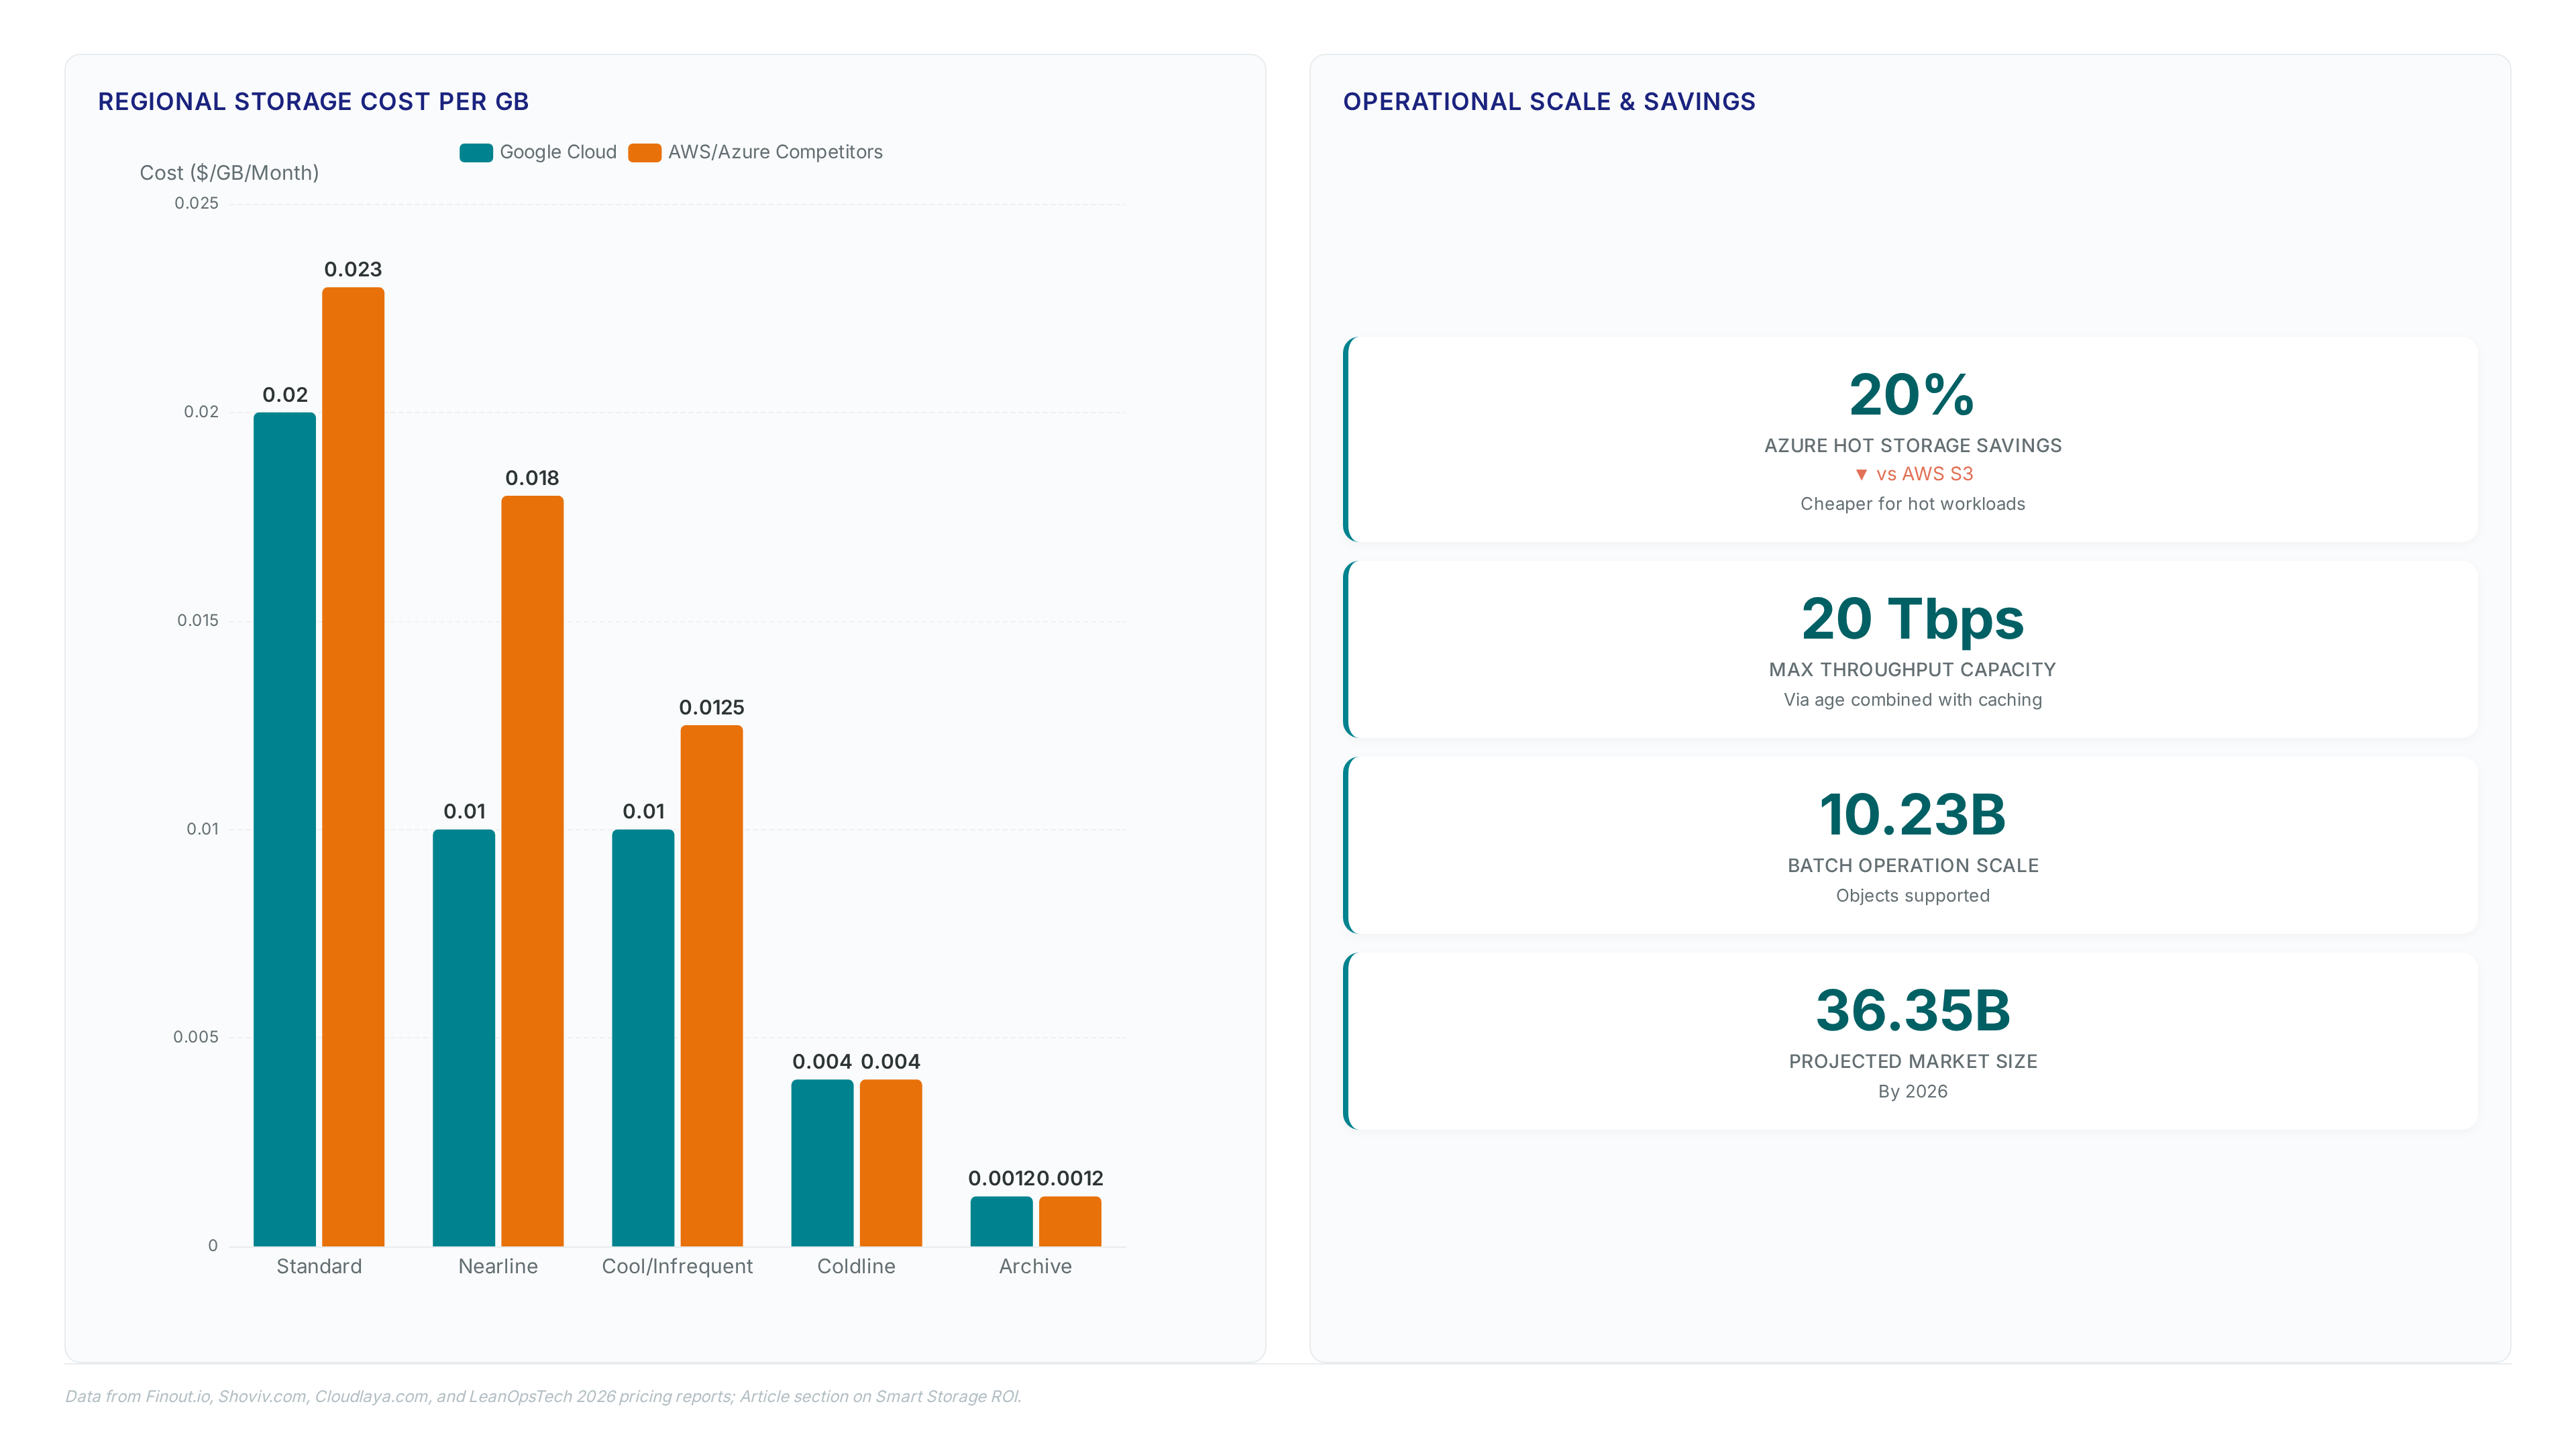Click the 20% savings value
Screen dimensions: 2576x1449
1912,395
